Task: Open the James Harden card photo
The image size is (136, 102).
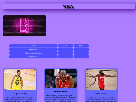Action: [x=101, y=80]
